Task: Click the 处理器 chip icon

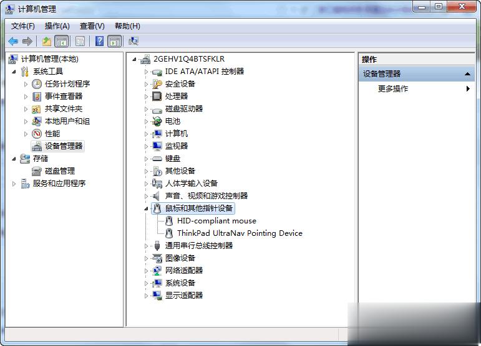Action: pos(157,96)
